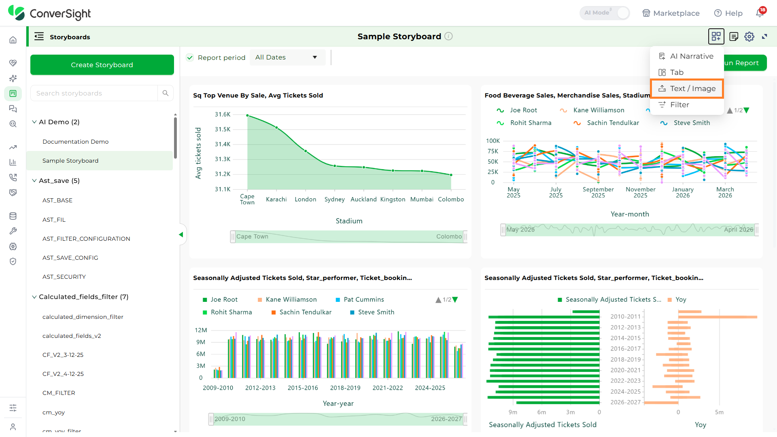Screen dimensions: 777x437
Task: Toggle the AI Mode switch
Action: [605, 13]
